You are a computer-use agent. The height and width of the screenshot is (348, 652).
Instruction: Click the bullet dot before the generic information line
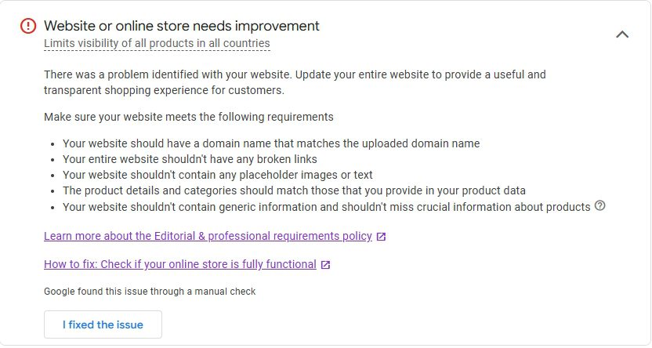pyautogui.click(x=52, y=208)
